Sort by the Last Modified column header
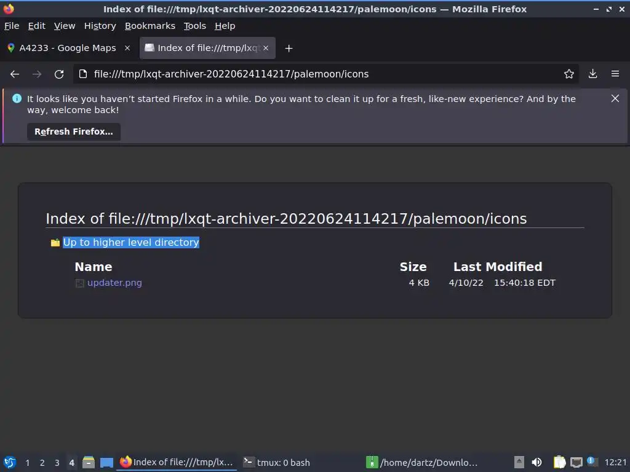 click(498, 267)
